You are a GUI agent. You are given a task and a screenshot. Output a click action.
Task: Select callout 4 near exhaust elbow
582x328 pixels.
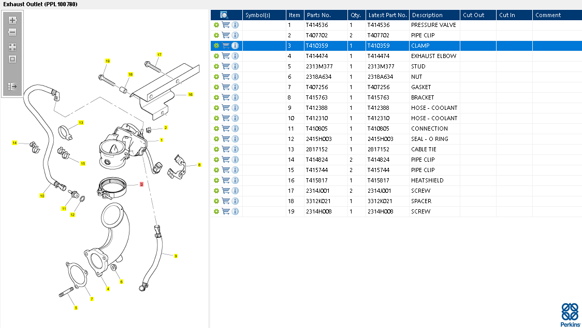108,289
